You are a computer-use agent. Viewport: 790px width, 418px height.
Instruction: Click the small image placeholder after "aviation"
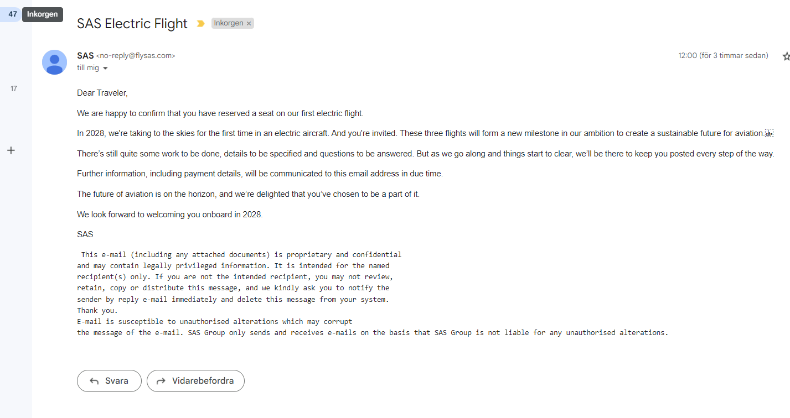[768, 133]
